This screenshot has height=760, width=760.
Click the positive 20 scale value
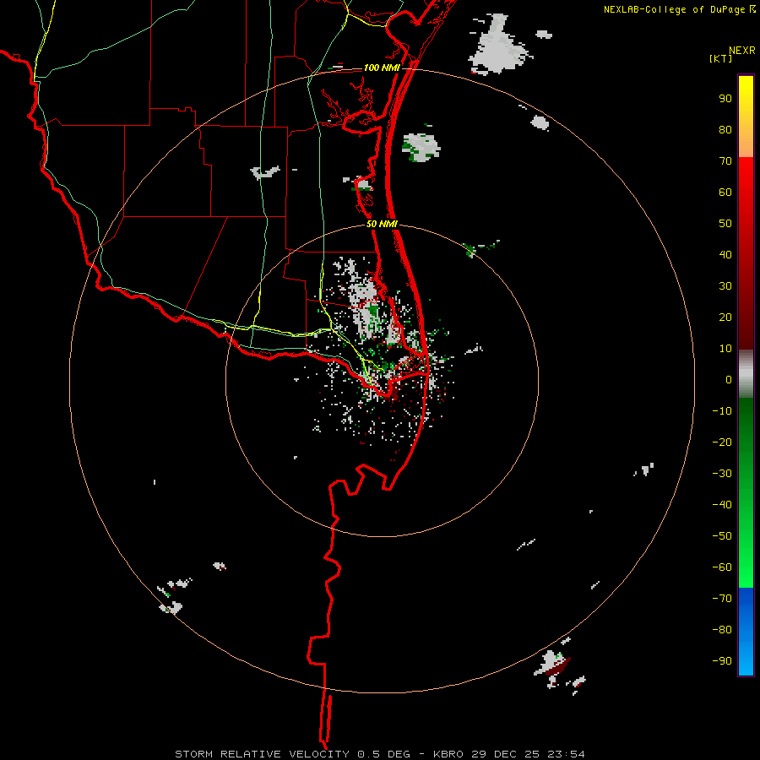[725, 318]
